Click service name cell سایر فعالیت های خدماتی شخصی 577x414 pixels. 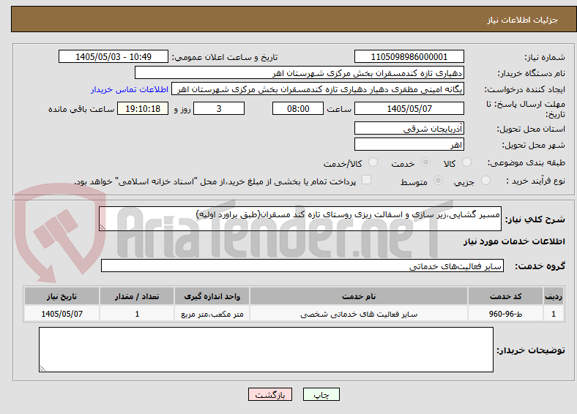tap(358, 314)
